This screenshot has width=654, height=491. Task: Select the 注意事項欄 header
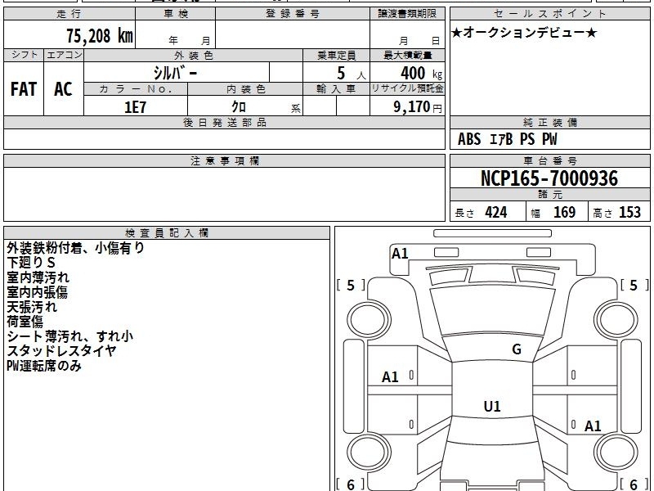tap(224, 161)
